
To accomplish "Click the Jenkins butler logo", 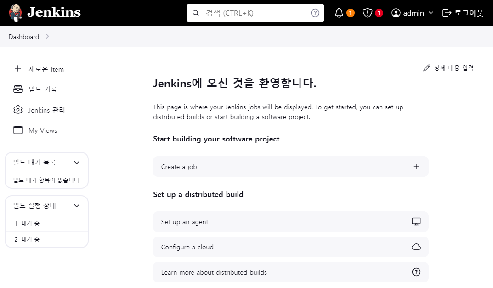I will (x=15, y=12).
